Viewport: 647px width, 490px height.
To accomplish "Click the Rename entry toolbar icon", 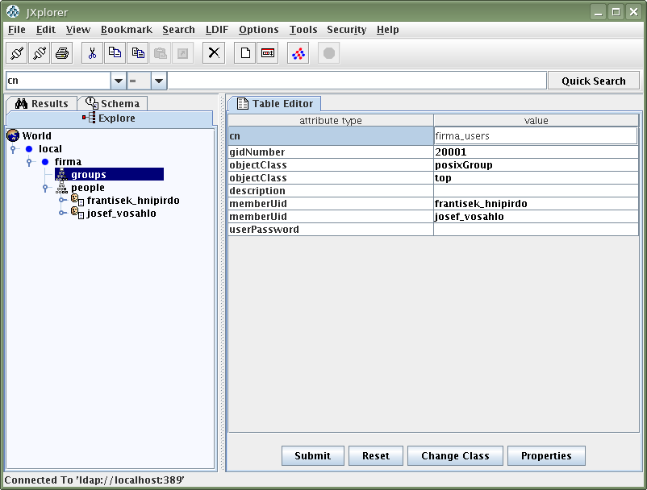I will click(x=268, y=53).
